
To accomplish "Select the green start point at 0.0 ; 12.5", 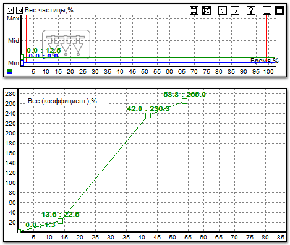I will coord(22,58).
